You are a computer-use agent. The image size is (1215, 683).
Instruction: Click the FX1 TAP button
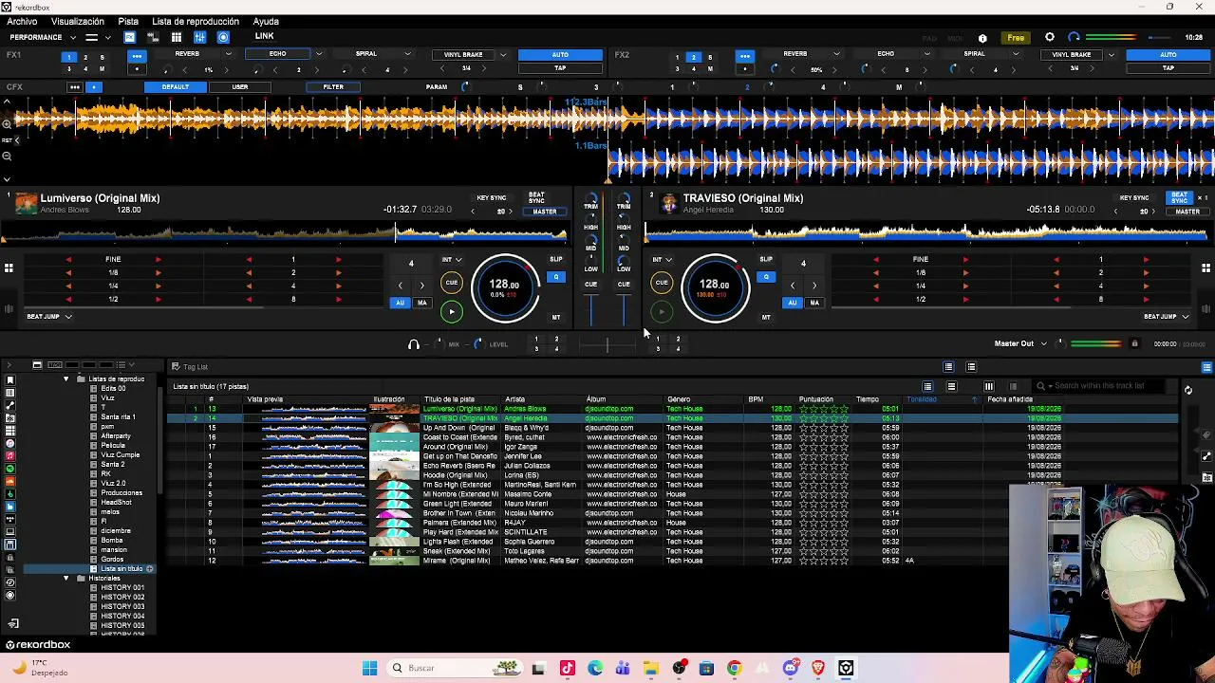tap(560, 68)
